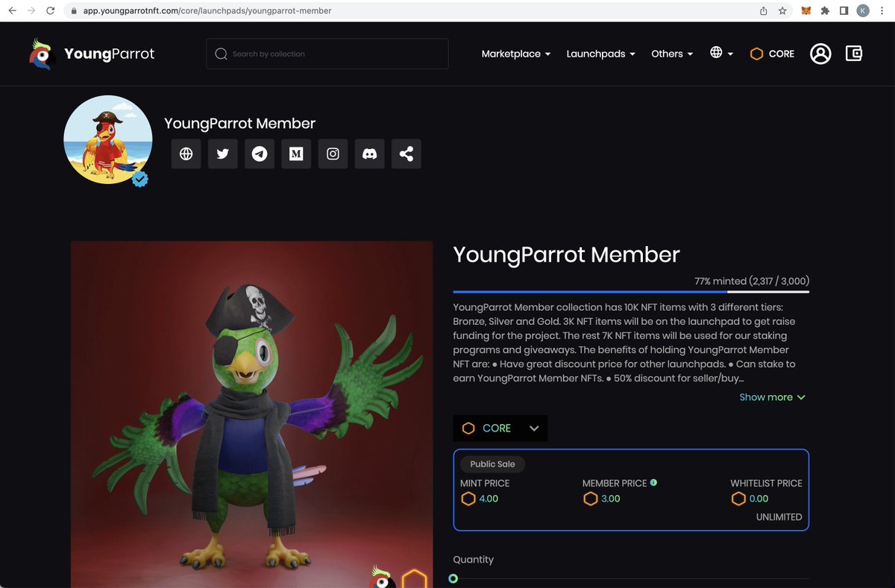Open the Discord community icon
The width and height of the screenshot is (895, 588).
(x=369, y=154)
